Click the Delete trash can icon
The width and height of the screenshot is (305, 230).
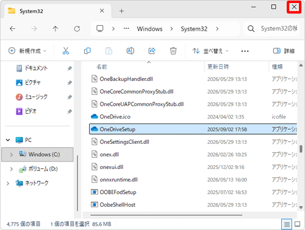(x=173, y=51)
